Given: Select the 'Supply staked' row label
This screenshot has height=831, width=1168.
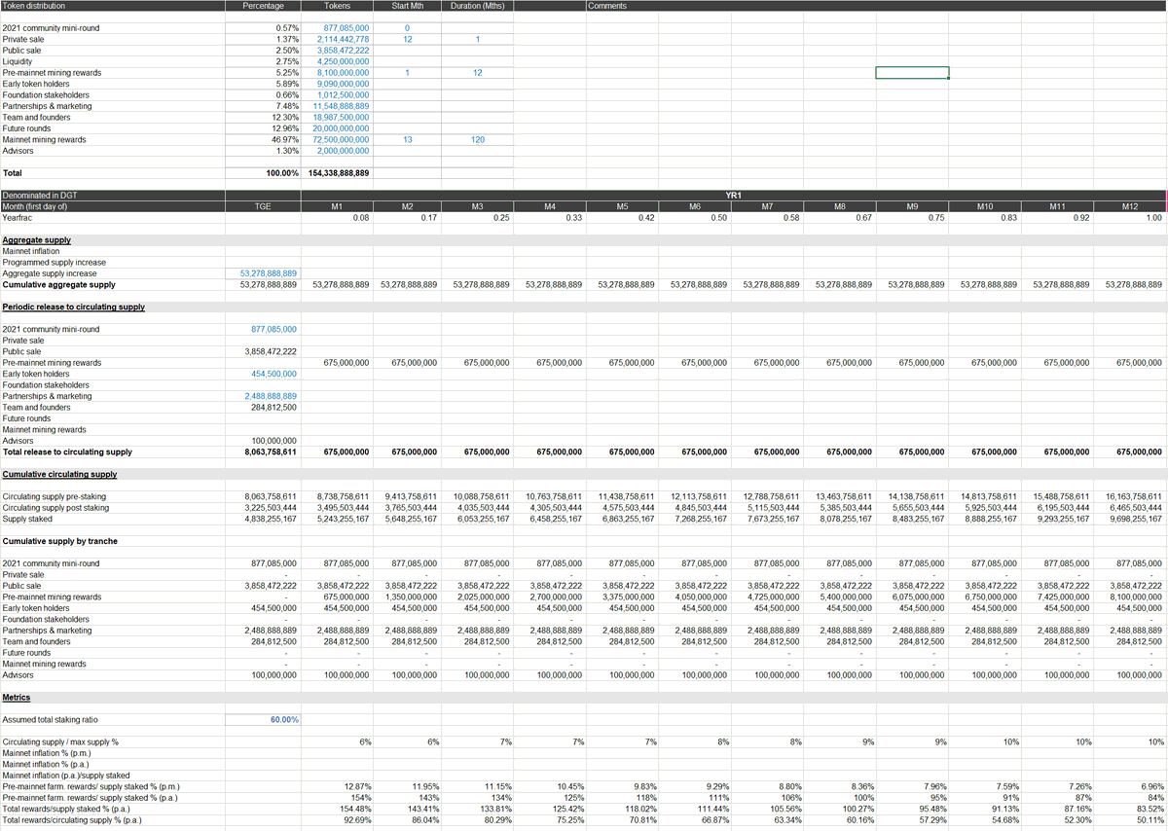Looking at the screenshot, I should (x=29, y=520).
